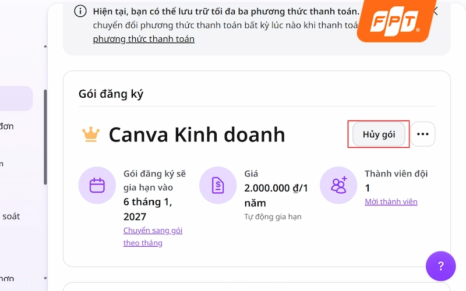The height and width of the screenshot is (291, 466).
Task: Click the crown icon beside Canva Kinh doanh
Action: click(91, 134)
